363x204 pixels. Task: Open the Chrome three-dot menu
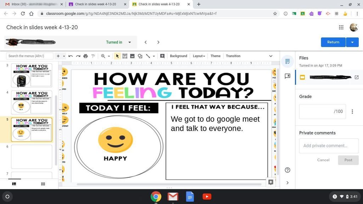tap(357, 14)
